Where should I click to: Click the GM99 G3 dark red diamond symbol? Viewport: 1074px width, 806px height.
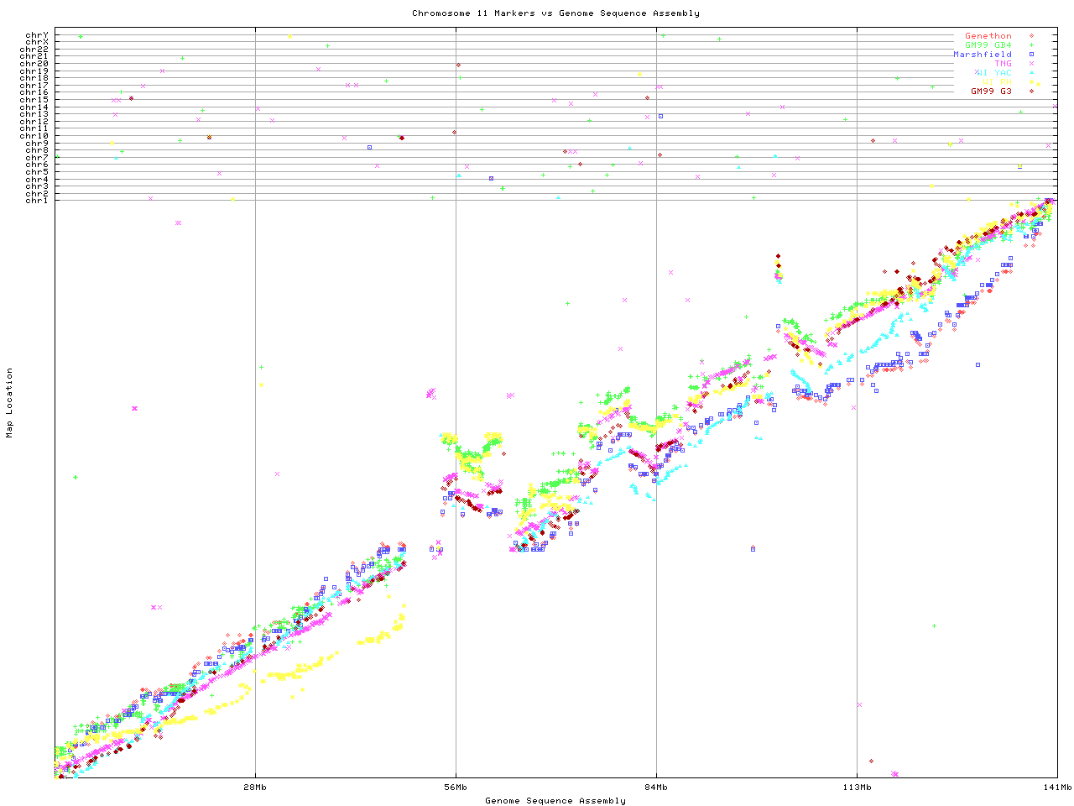[x=1031, y=91]
